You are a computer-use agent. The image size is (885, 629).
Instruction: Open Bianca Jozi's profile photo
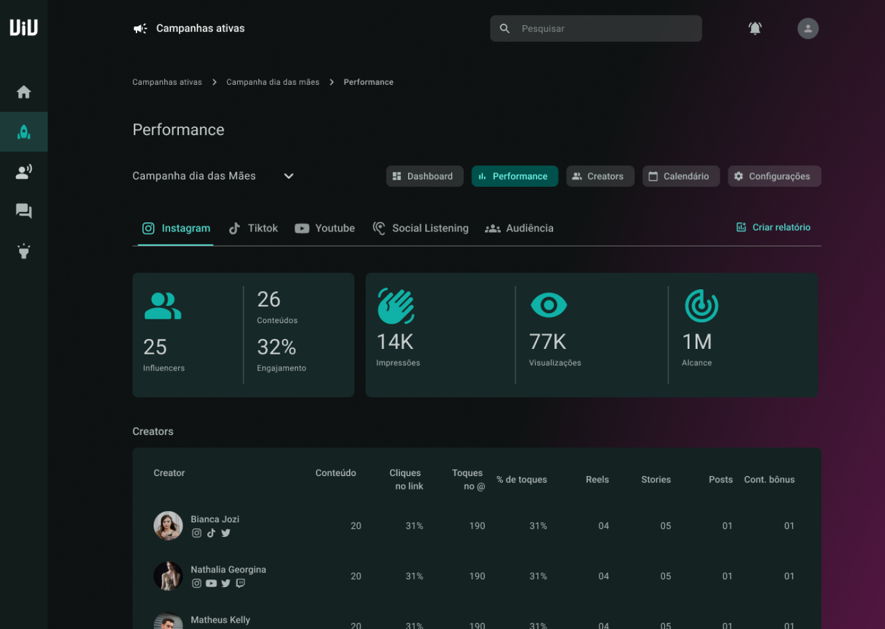point(168,526)
